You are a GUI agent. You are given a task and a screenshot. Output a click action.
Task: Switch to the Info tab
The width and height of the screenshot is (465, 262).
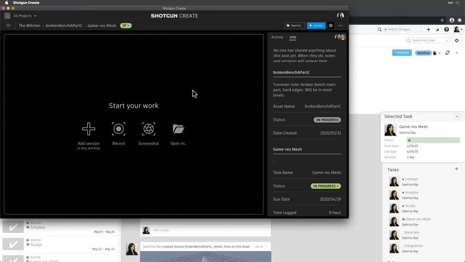coord(293,37)
